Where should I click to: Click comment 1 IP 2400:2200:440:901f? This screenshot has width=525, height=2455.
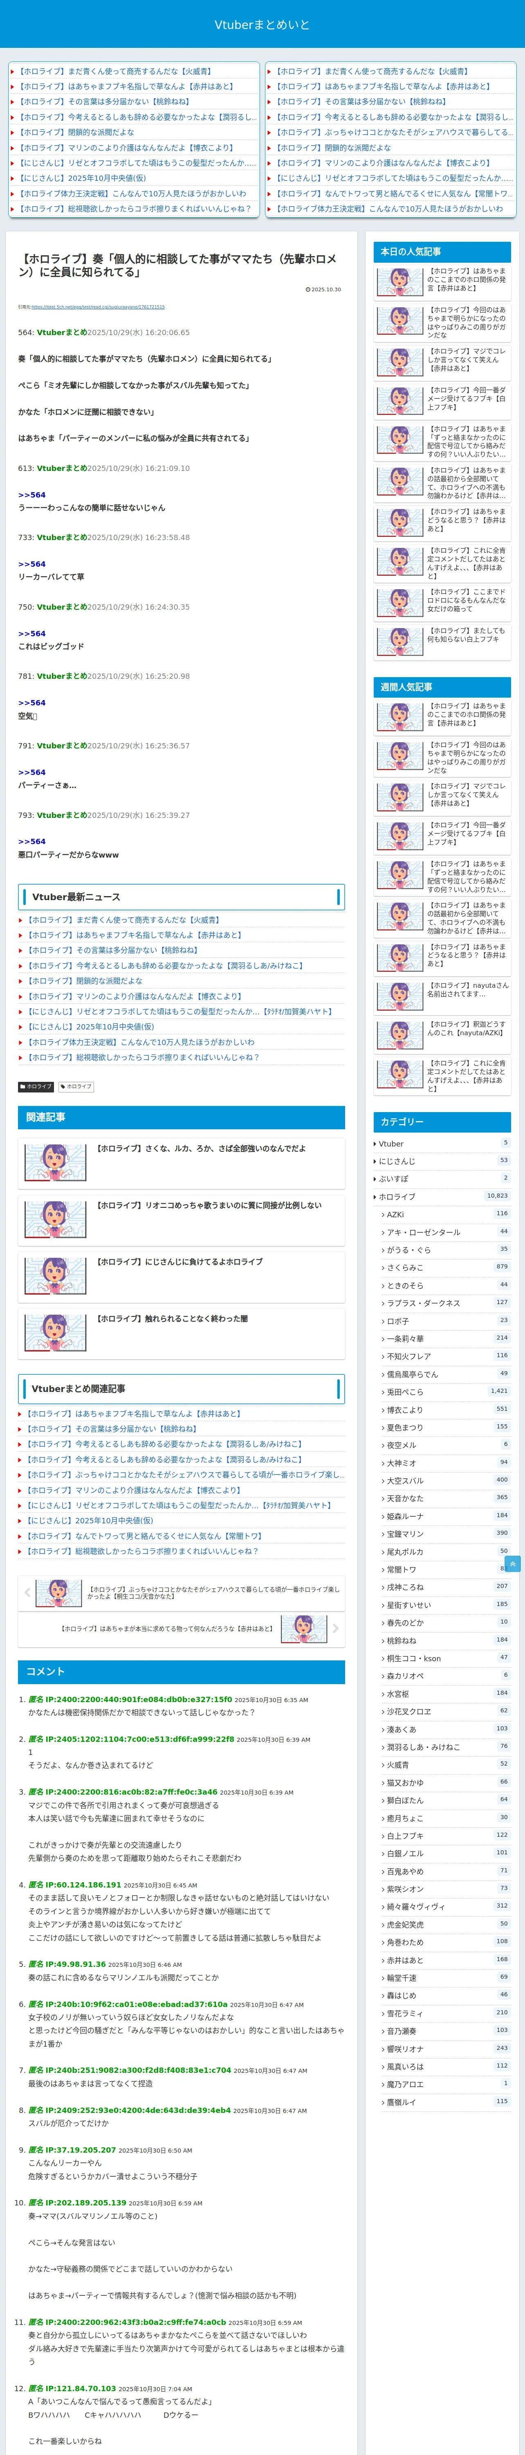138,1699
